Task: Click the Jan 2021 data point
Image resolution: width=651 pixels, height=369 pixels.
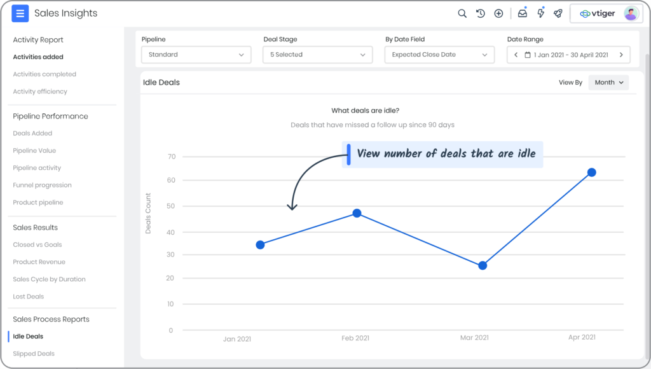Action: pos(260,245)
